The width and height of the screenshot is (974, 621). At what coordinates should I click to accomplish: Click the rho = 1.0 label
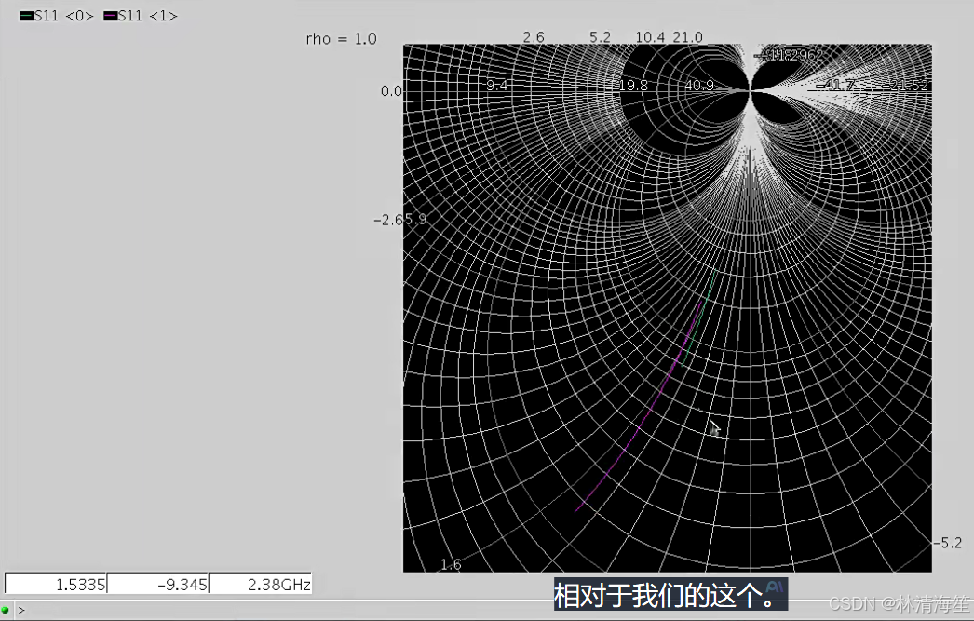[341, 38]
